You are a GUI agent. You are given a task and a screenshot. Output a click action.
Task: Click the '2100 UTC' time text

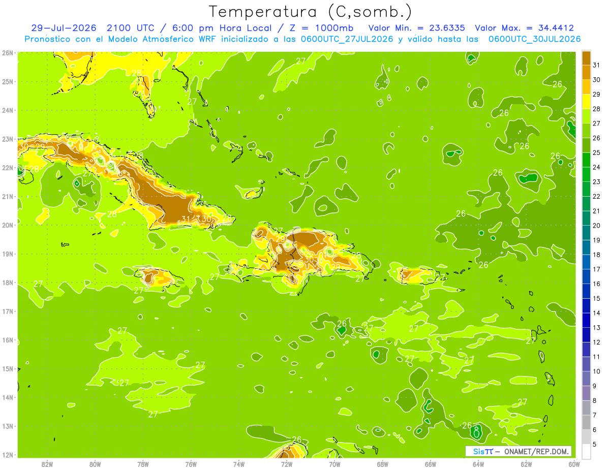click(132, 28)
